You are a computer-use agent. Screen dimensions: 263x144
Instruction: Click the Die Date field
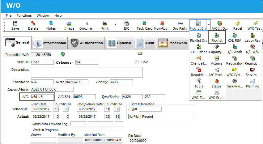tap(138, 141)
